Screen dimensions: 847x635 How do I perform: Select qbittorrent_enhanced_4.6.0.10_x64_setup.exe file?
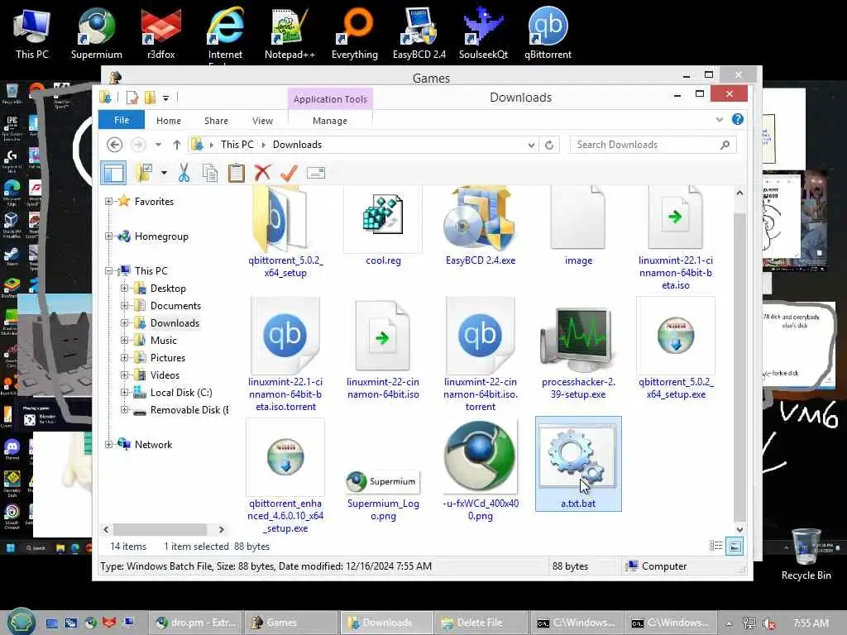point(285,476)
